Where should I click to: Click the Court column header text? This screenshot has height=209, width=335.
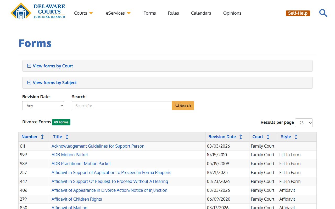pyautogui.click(x=258, y=137)
